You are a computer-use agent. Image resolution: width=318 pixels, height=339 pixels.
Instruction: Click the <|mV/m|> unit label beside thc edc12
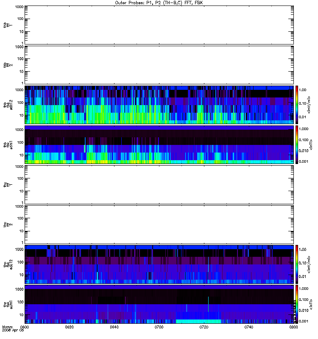pyautogui.click(x=309, y=264)
